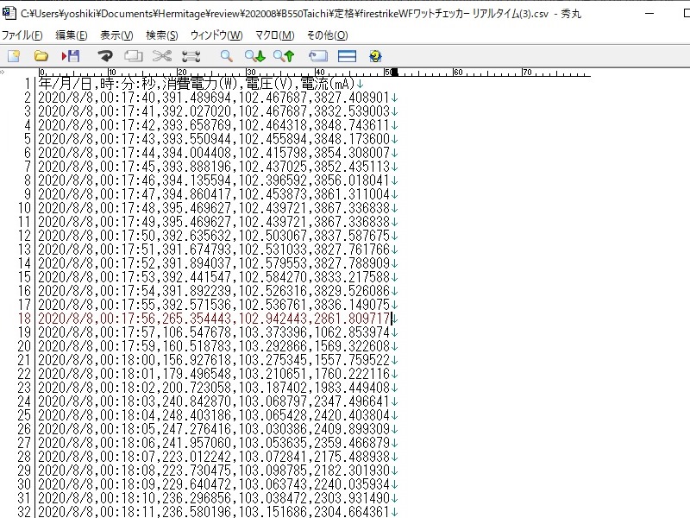Place the cursor in highlighted line 18
This screenshot has width=690, height=518.
(x=216, y=319)
